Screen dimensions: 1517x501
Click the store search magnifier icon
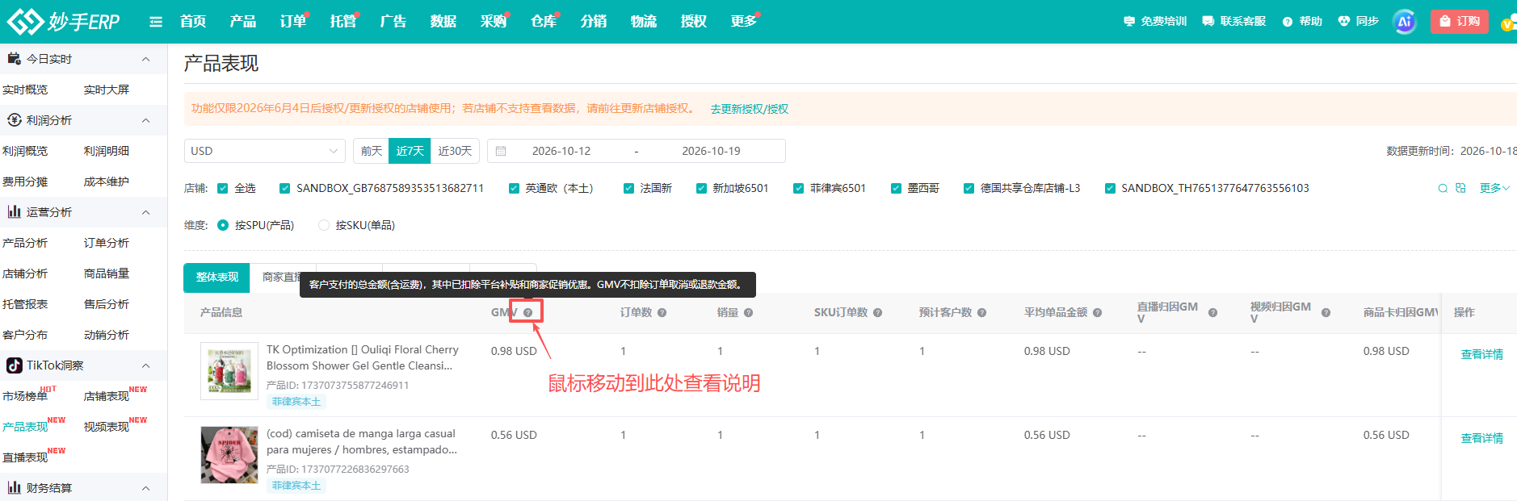[x=1443, y=188]
